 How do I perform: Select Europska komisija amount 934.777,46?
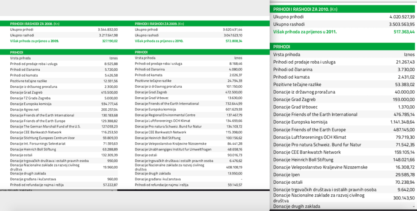110,104
